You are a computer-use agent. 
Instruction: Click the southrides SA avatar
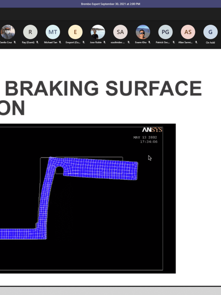(x=120, y=32)
